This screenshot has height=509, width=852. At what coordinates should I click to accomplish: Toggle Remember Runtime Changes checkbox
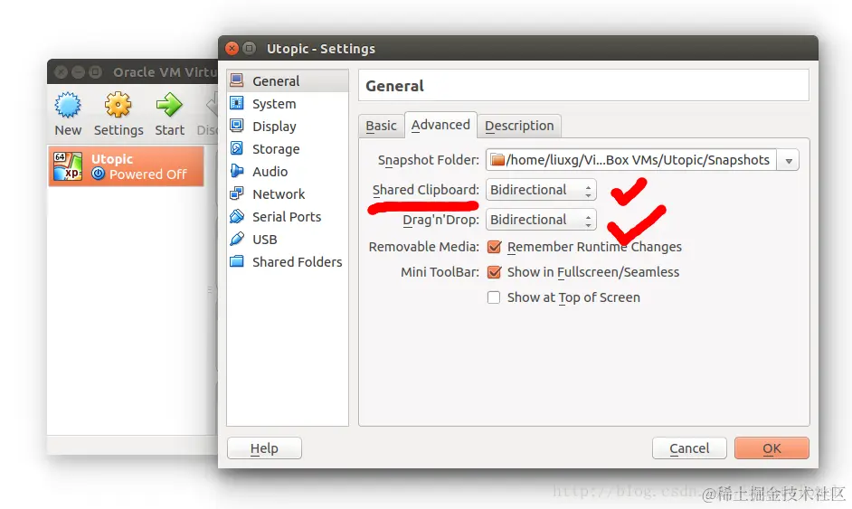[x=494, y=247]
